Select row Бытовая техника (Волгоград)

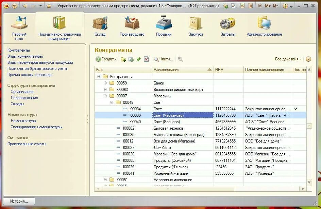[x=201, y=135]
